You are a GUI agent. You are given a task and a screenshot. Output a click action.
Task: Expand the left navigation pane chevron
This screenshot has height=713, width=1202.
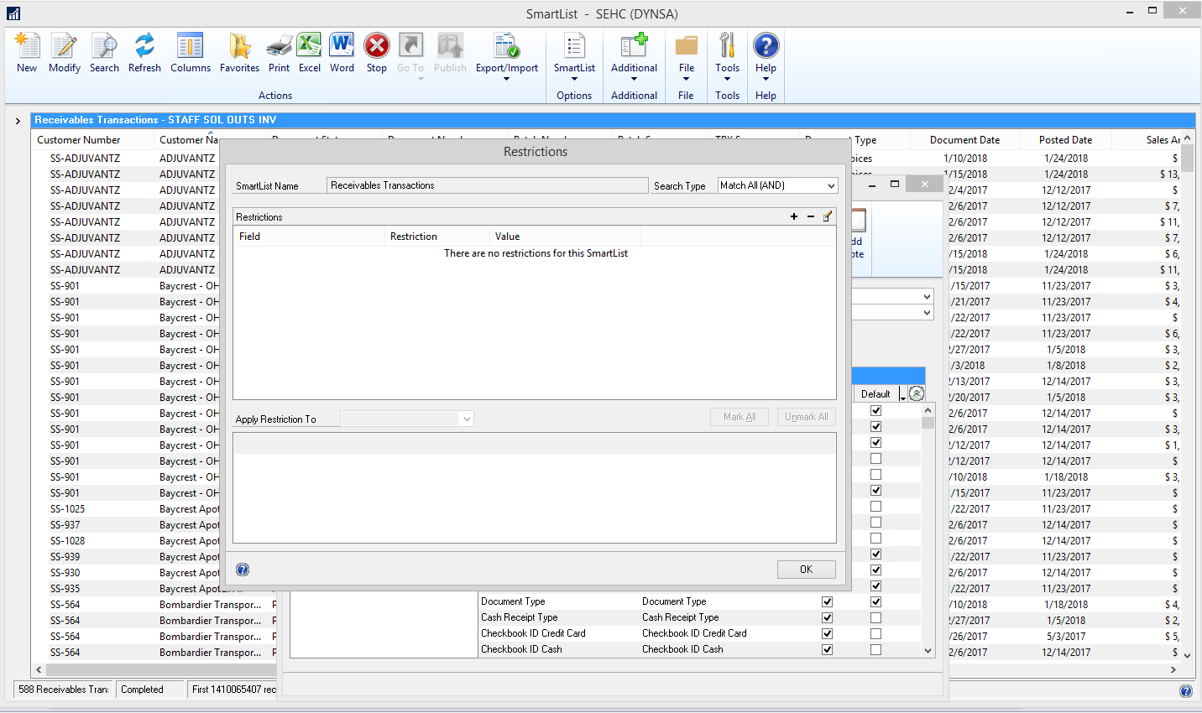pyautogui.click(x=18, y=121)
